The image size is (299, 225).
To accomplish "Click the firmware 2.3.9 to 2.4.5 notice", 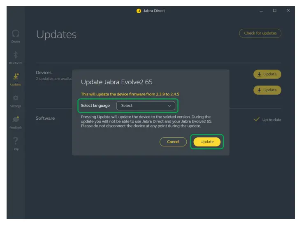I will tap(130, 94).
